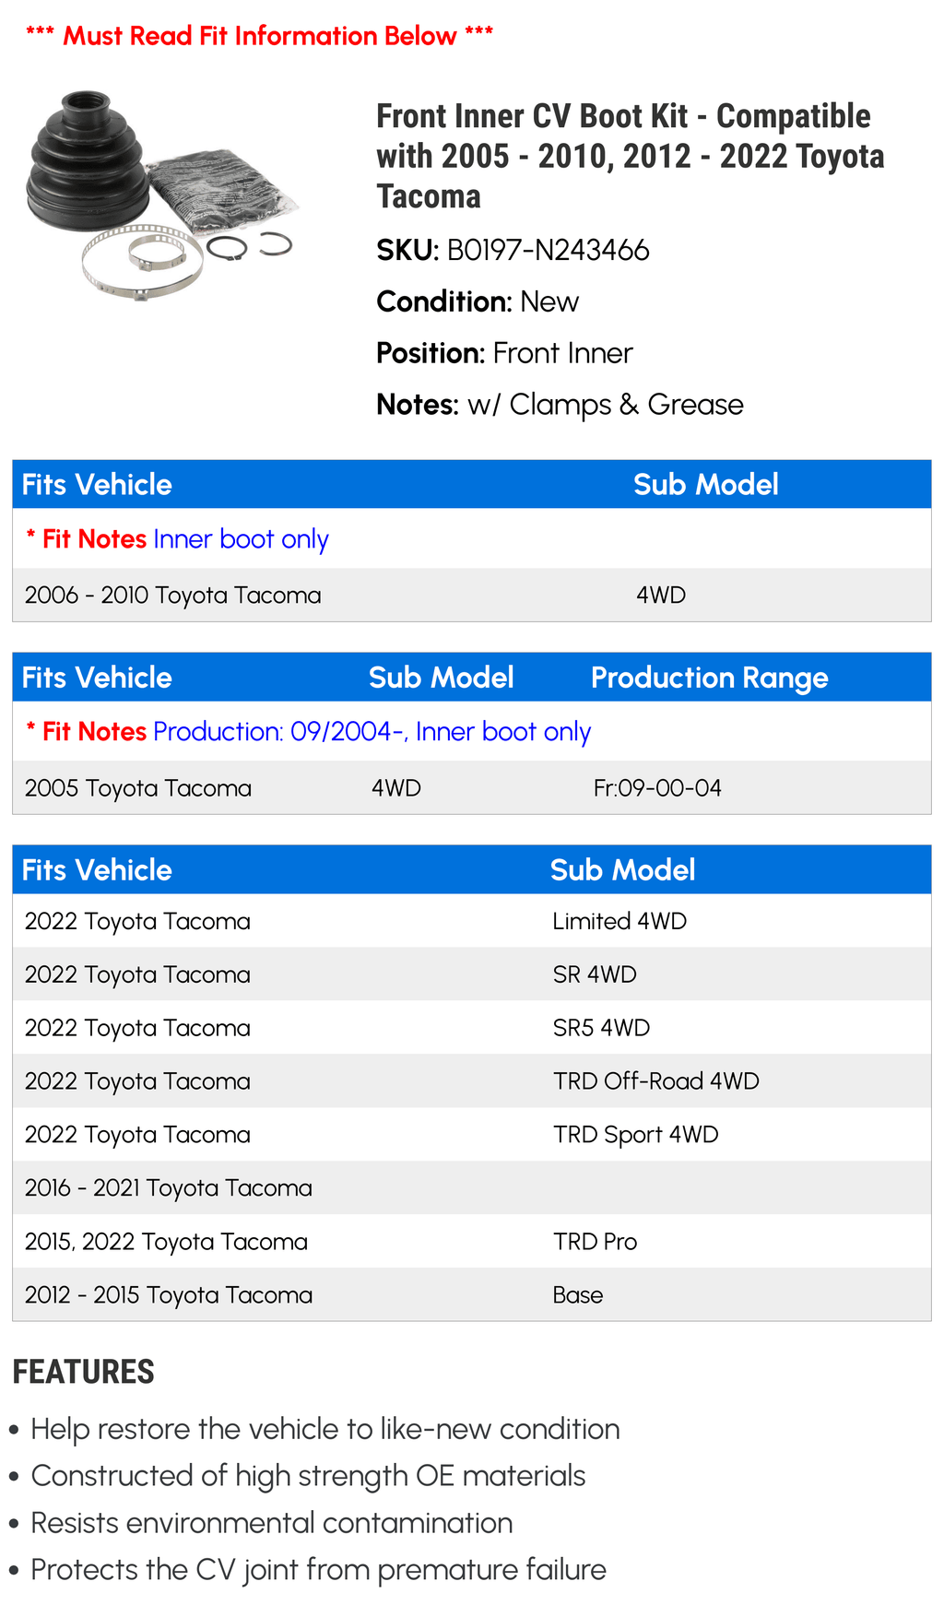The image size is (944, 1605).
Task: Select the 2016 - 2021 Toyota Tacoma row
Action: pos(471,1188)
